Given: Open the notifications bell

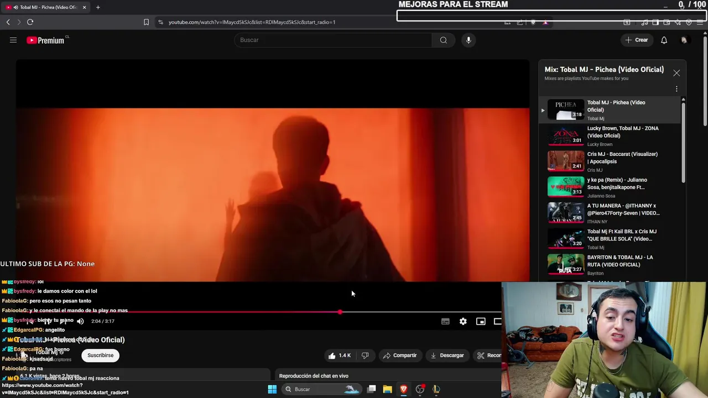Looking at the screenshot, I should [x=664, y=40].
